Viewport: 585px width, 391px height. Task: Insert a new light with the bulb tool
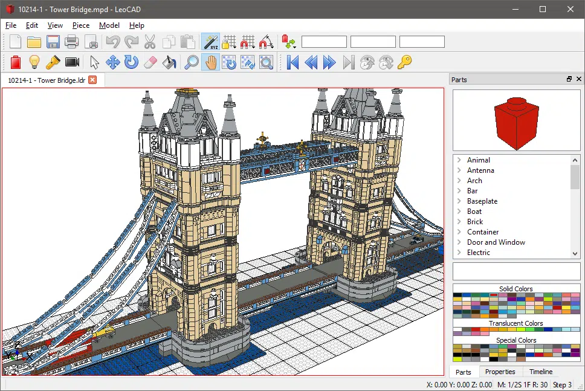[33, 62]
